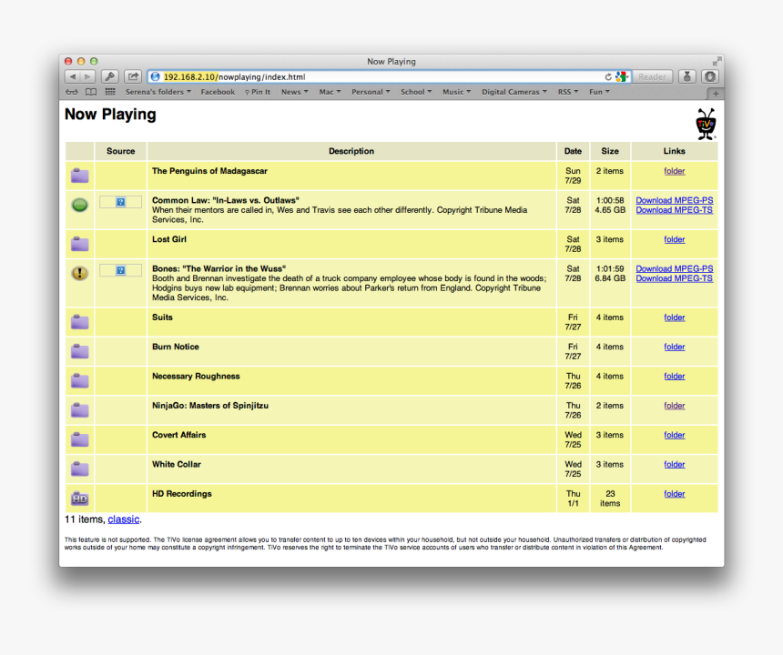The width and height of the screenshot is (783, 655).
Task: Click the Reader button
Action: click(652, 76)
